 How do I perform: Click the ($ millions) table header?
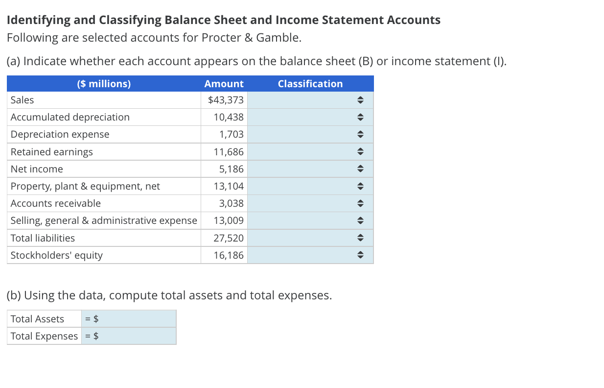(x=104, y=83)
